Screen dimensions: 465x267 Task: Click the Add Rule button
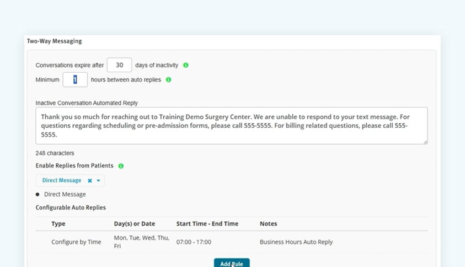click(x=232, y=263)
